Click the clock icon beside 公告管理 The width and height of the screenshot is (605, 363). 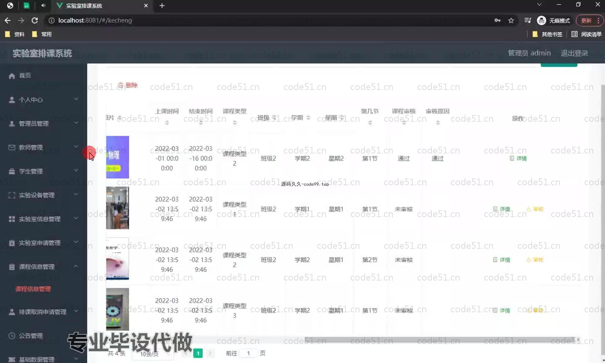tap(12, 336)
